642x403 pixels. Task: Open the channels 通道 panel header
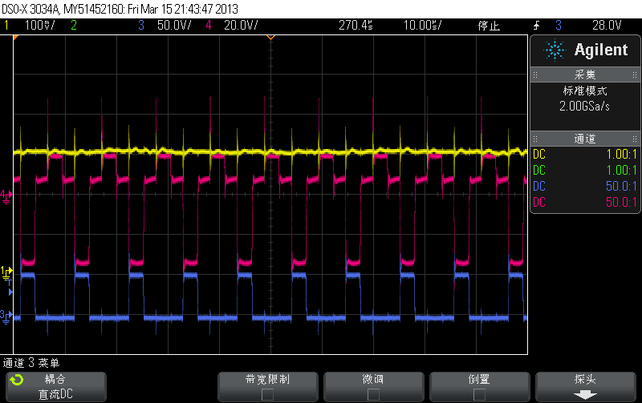tap(585, 139)
